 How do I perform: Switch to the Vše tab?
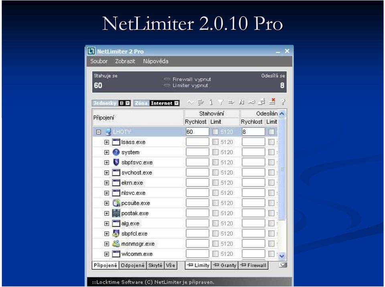click(170, 265)
